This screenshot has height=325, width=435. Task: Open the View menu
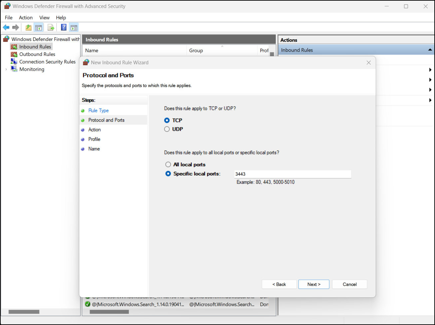[44, 18]
